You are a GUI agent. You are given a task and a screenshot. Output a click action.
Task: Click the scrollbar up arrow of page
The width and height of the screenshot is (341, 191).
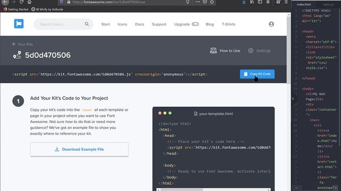(x=289, y=15)
